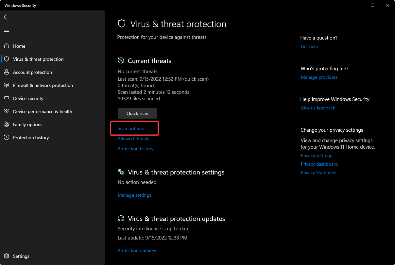
Task: Open Allowed threats link
Action: 133,139
